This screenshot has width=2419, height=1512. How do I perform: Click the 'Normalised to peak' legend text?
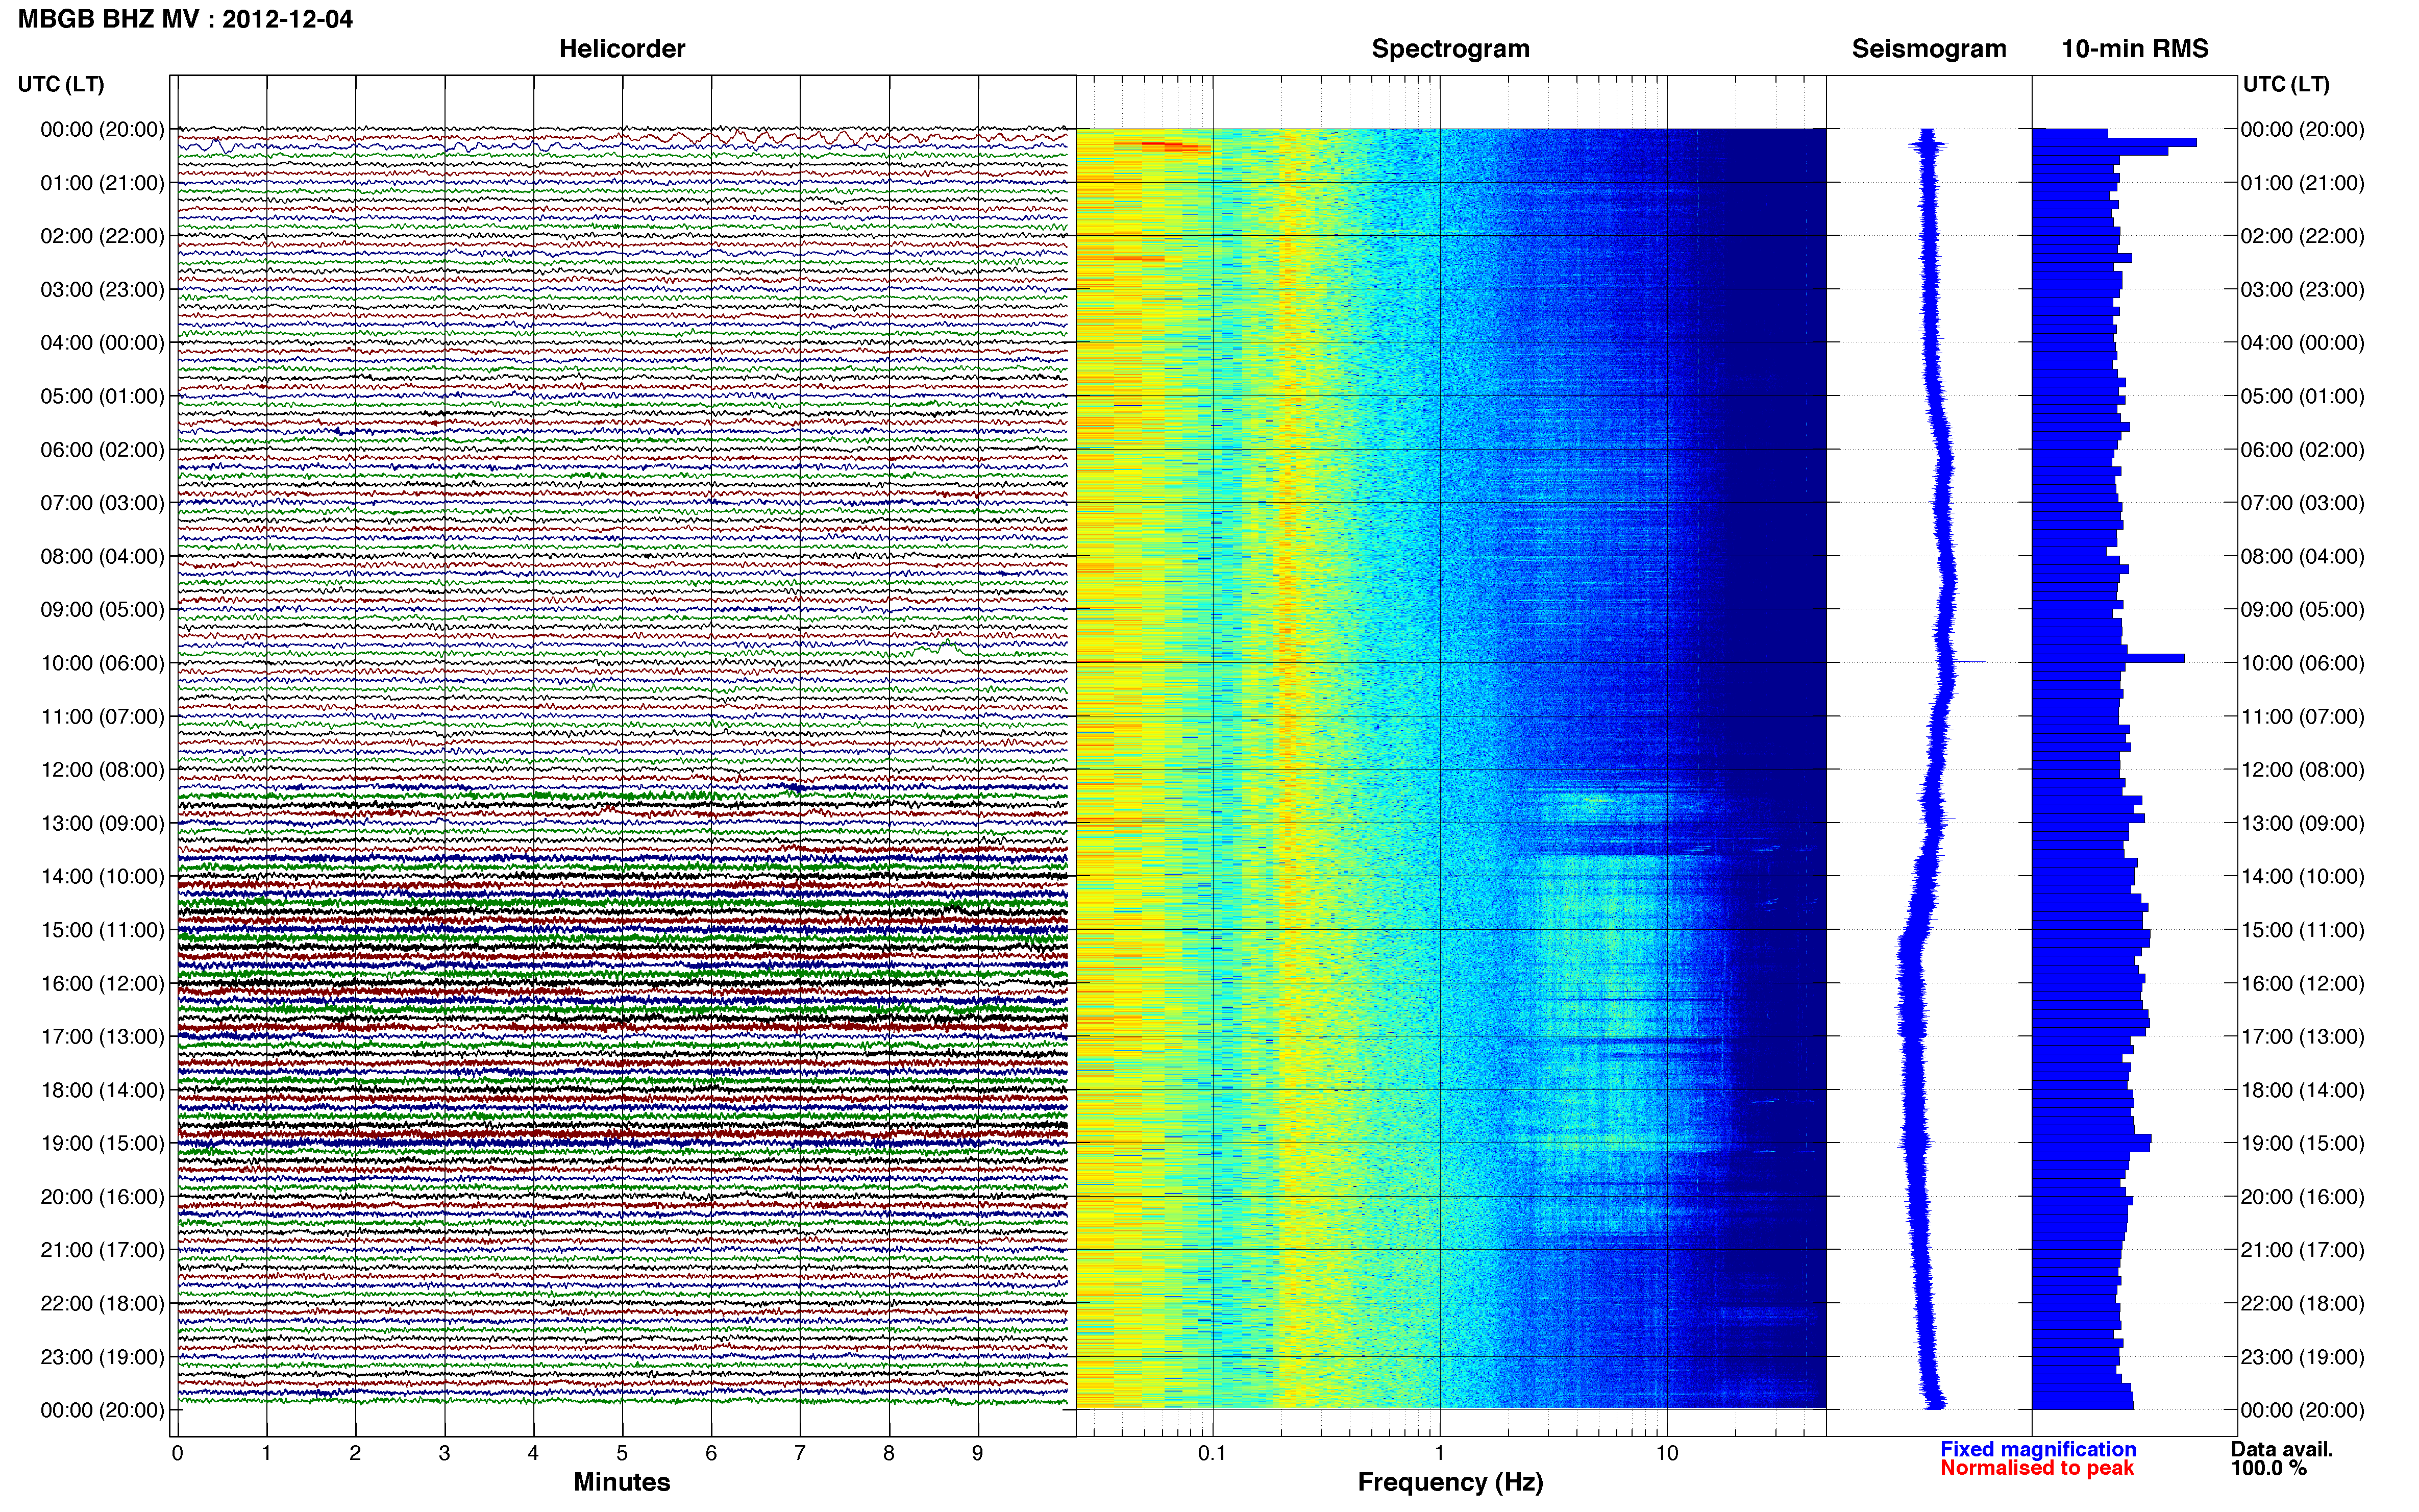click(2037, 1468)
